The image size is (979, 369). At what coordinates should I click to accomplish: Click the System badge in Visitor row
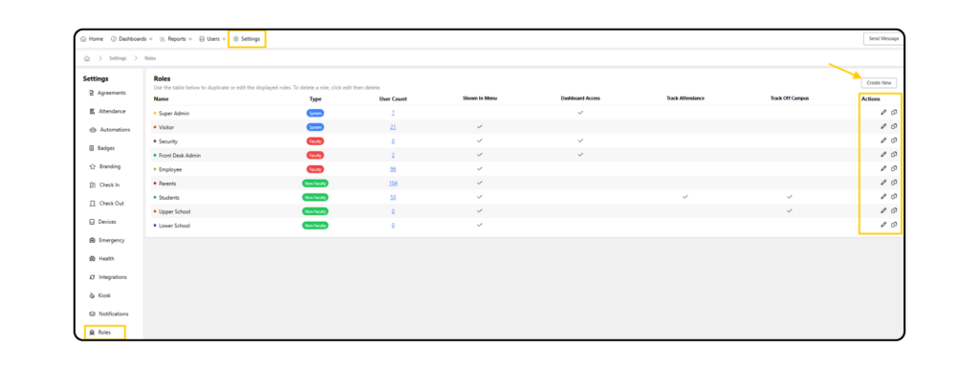pyautogui.click(x=315, y=127)
